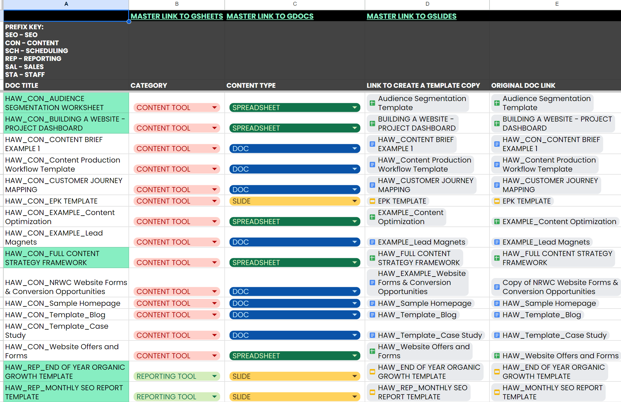
Task: Open content type dropdown for BUILDING A WEBSITE row
Action: pos(355,128)
